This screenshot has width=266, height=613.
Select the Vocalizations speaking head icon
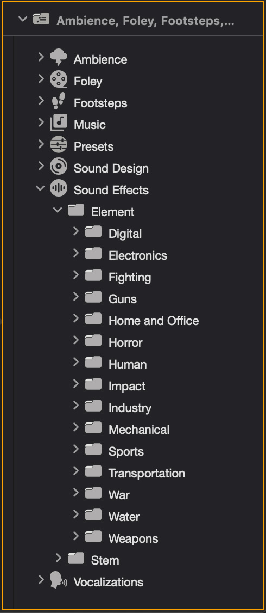tap(59, 580)
